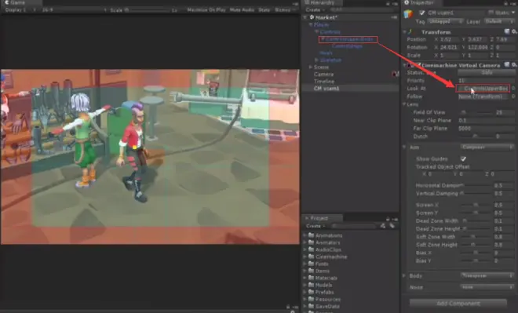Click the Add Component button
Viewport: 518px width, 313px height.
click(458, 303)
